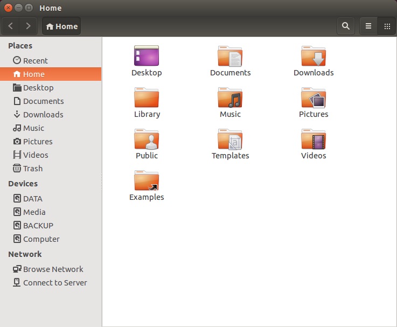Select Recent in the Places sidebar
397x327 pixels.
(35, 61)
